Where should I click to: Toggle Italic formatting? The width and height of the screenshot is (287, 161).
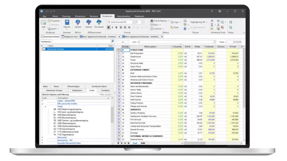(112, 27)
